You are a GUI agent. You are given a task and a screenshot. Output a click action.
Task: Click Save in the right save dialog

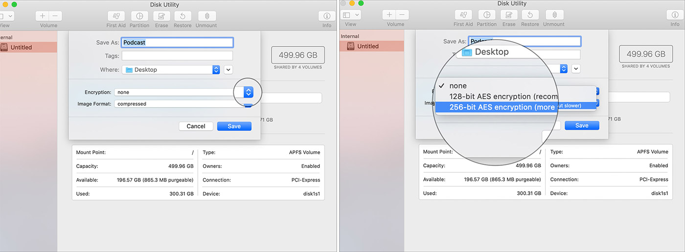click(582, 125)
